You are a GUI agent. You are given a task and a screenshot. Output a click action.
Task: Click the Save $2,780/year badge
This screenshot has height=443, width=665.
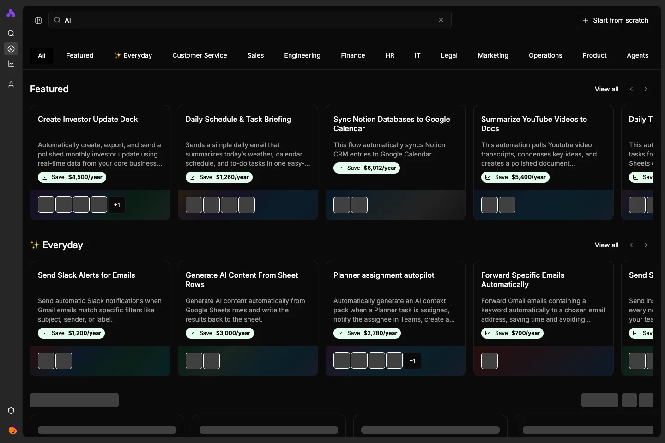click(367, 333)
